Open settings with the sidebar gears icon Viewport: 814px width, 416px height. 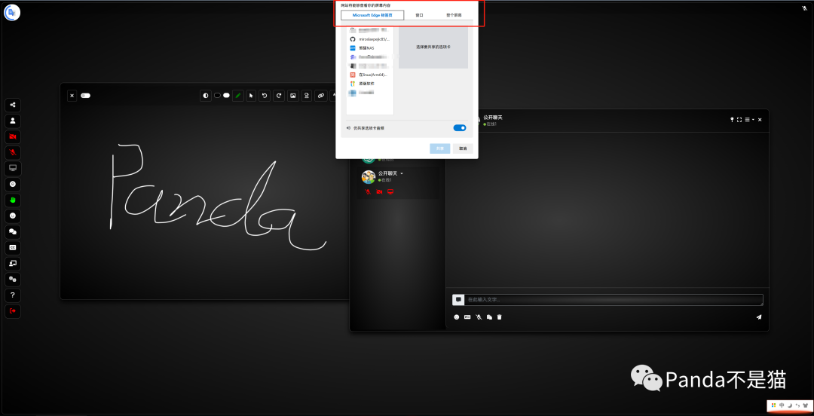[x=13, y=280]
